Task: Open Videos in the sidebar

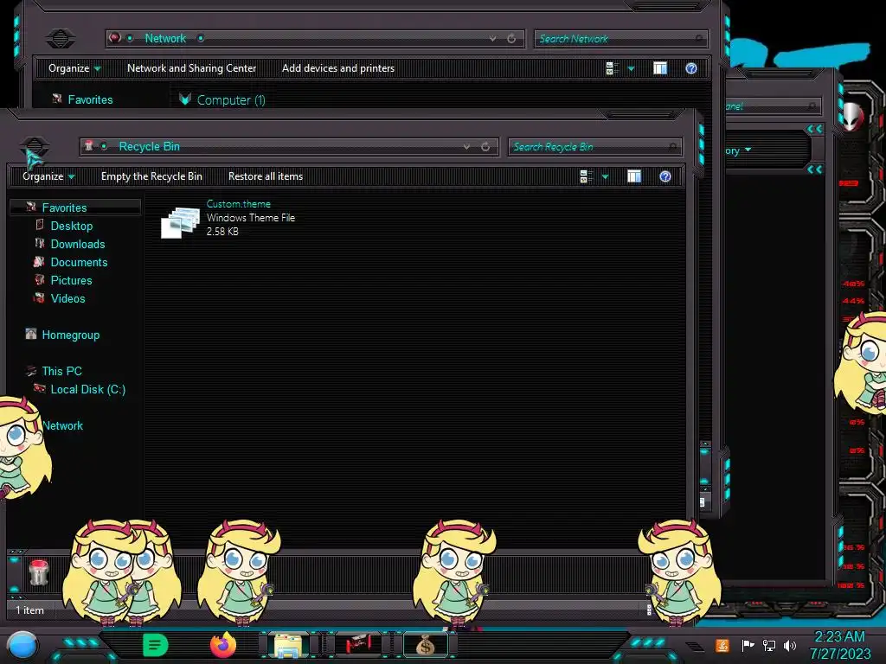Action: (67, 298)
